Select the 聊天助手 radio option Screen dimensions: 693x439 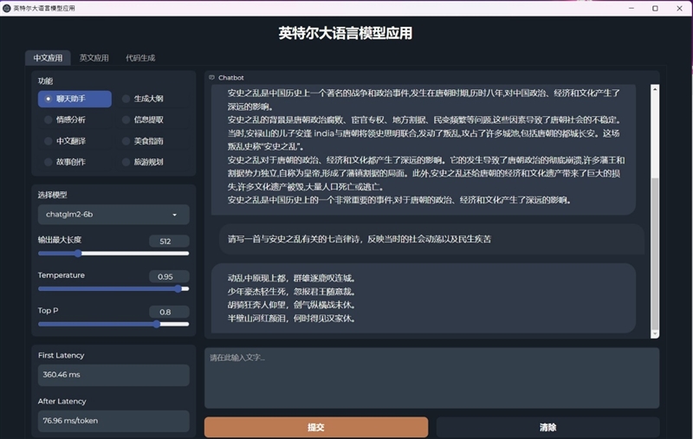(x=46, y=99)
